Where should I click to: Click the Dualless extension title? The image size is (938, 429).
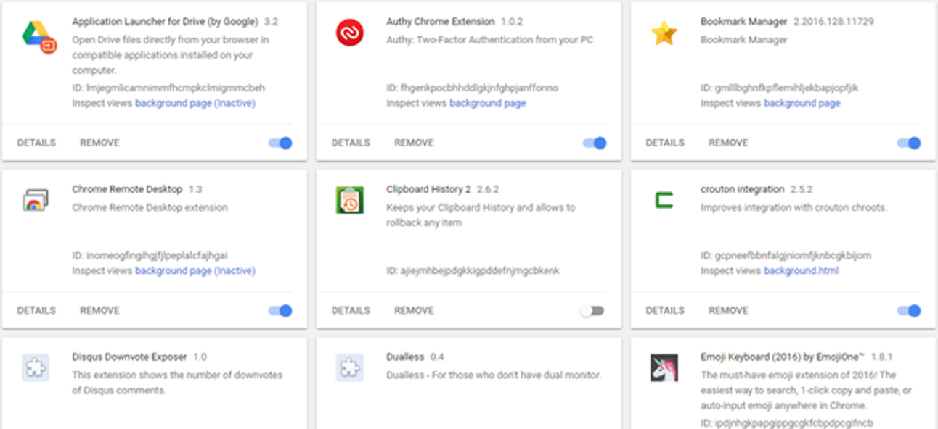[405, 357]
